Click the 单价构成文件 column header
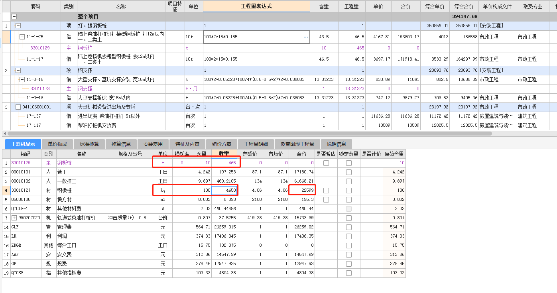 tap(497, 6)
